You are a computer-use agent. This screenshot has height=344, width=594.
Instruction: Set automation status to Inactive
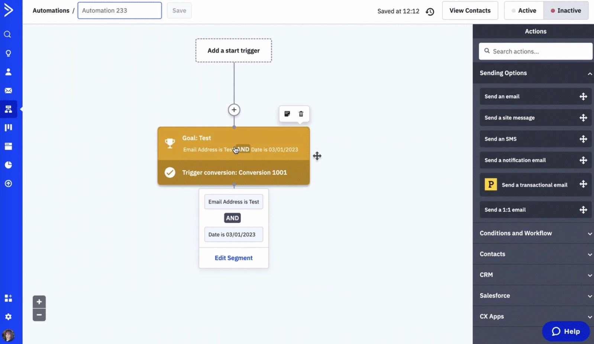point(566,11)
